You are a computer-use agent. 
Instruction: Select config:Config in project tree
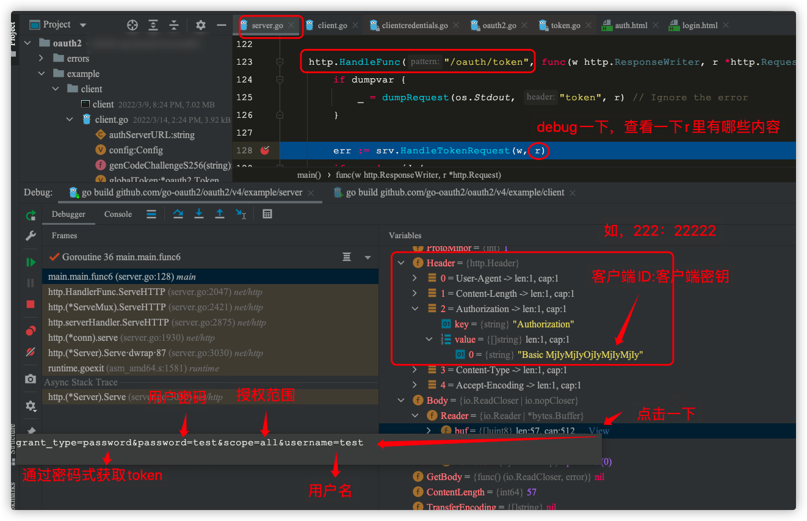coord(136,150)
